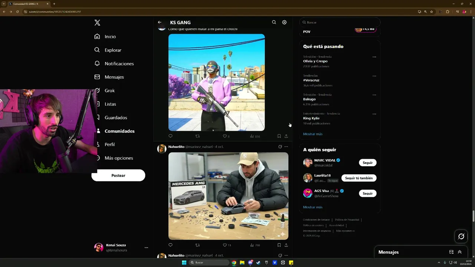Follow AGS Visa account
The height and width of the screenshot is (267, 475).
[x=368, y=193]
